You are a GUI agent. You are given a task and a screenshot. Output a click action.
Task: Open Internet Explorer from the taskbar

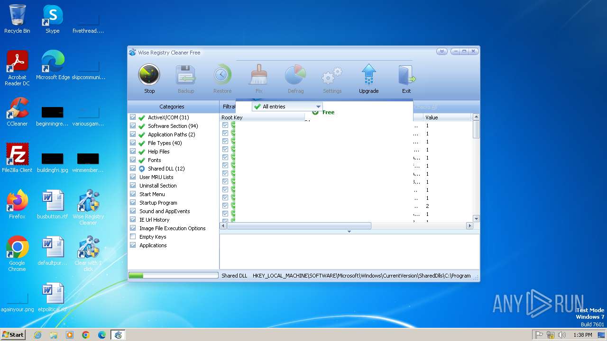[x=37, y=335]
